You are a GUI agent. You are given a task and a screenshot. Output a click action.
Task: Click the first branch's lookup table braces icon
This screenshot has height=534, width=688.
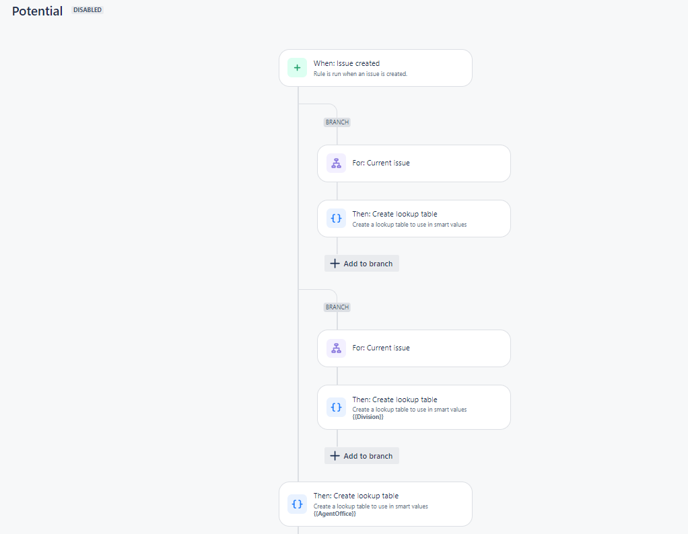(336, 219)
